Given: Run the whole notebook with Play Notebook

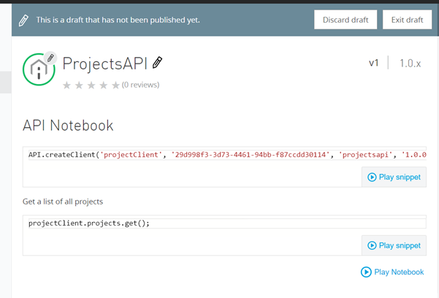Looking at the screenshot, I should pyautogui.click(x=392, y=272).
